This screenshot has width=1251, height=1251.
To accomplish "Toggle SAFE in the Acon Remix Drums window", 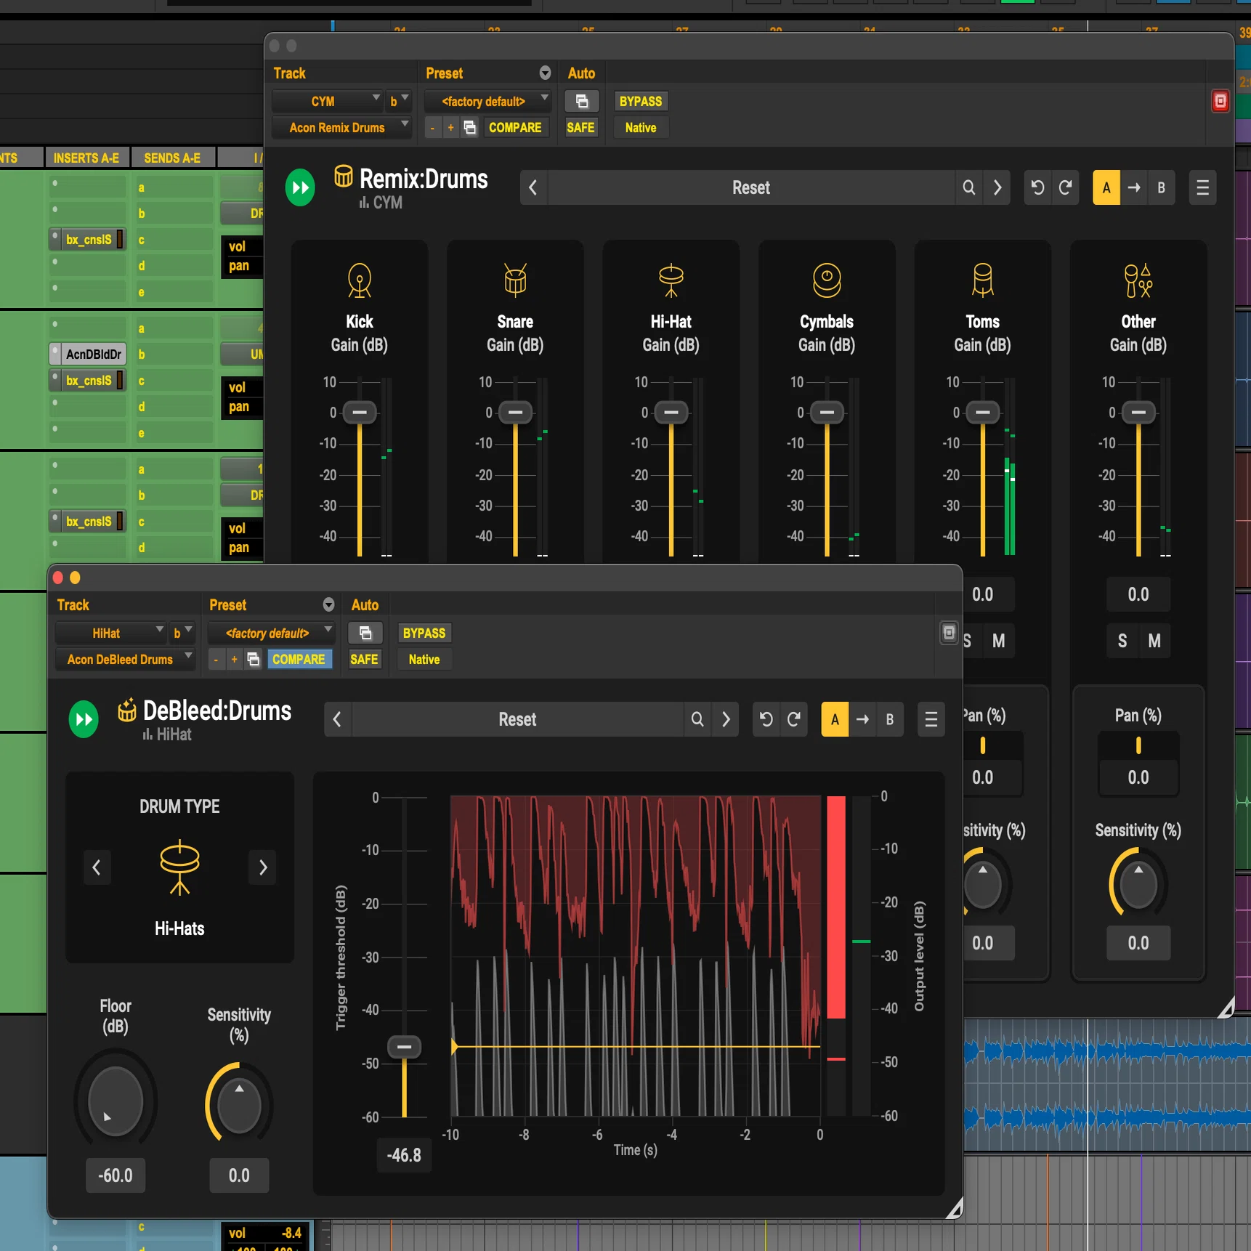I will click(x=580, y=127).
